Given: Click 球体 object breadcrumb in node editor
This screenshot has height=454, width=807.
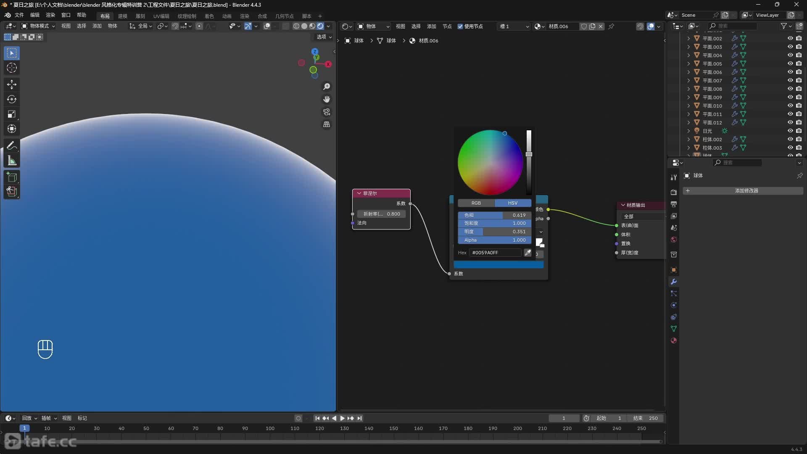Looking at the screenshot, I should click(354, 41).
